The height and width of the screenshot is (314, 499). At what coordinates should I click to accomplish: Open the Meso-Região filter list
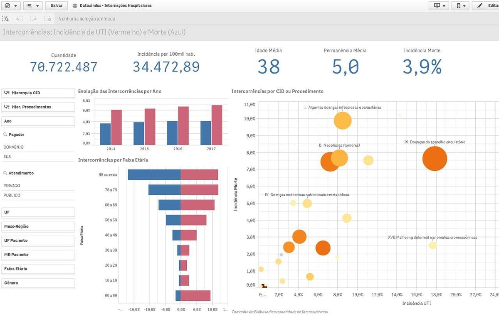pos(38,226)
